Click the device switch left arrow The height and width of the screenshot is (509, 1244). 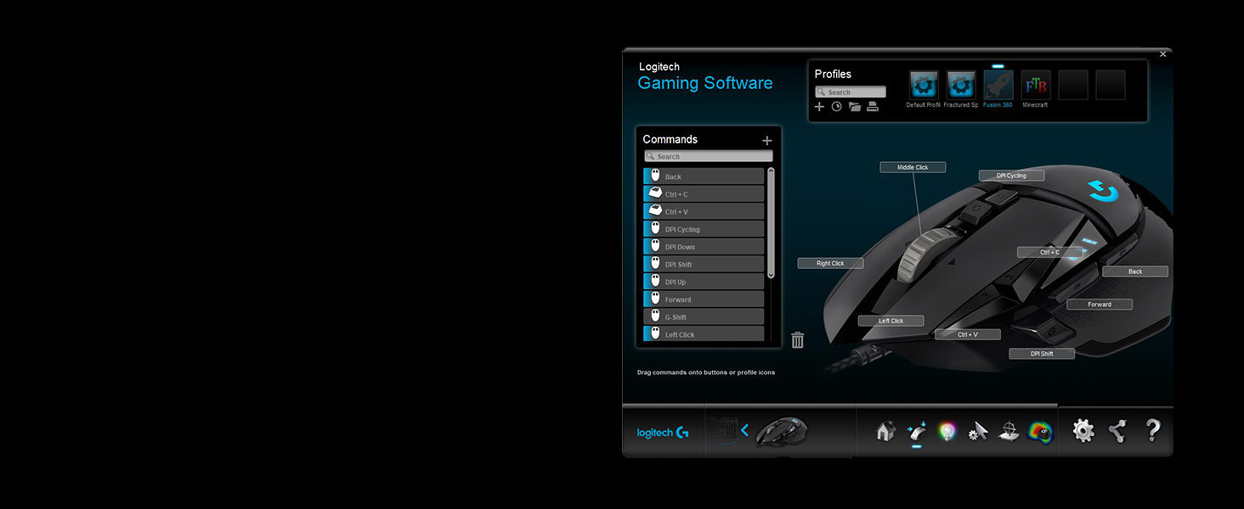(x=744, y=431)
